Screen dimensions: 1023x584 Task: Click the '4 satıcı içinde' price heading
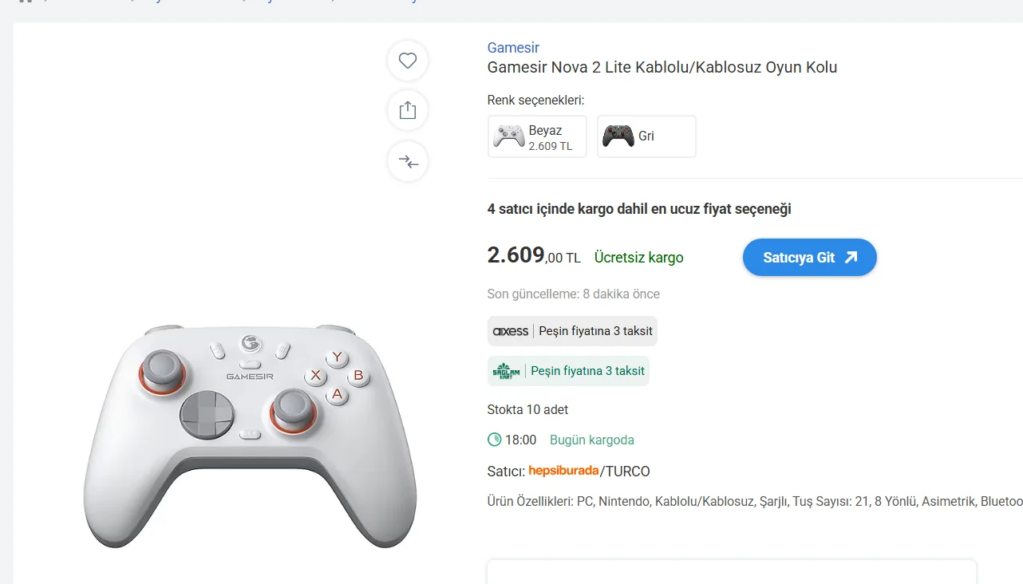coord(638,209)
